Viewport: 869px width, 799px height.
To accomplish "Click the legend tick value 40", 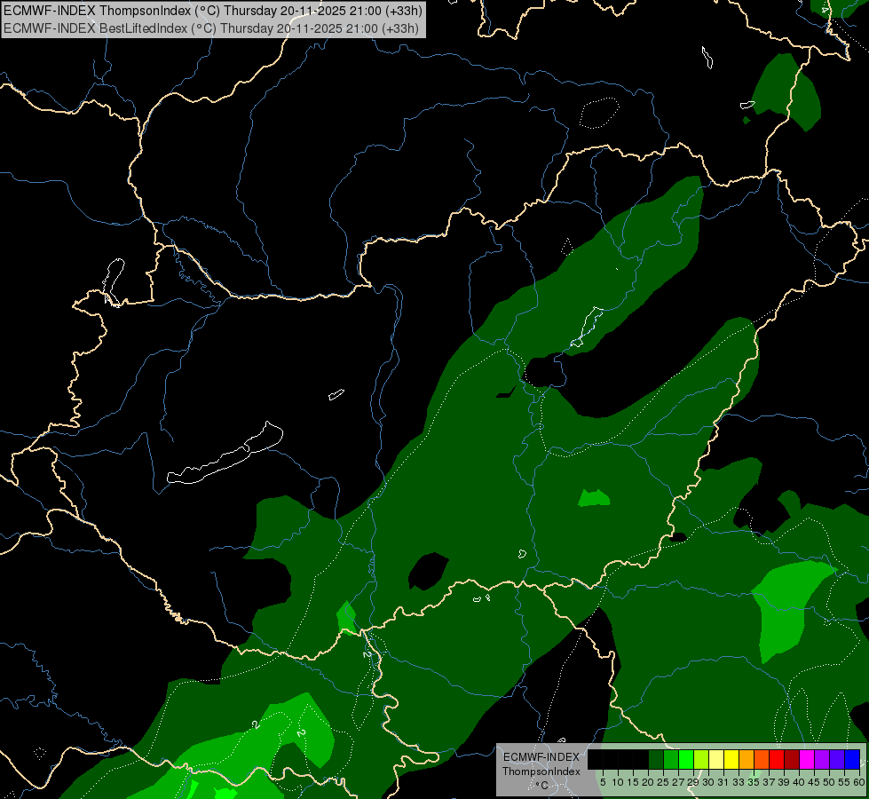I will [x=799, y=782].
